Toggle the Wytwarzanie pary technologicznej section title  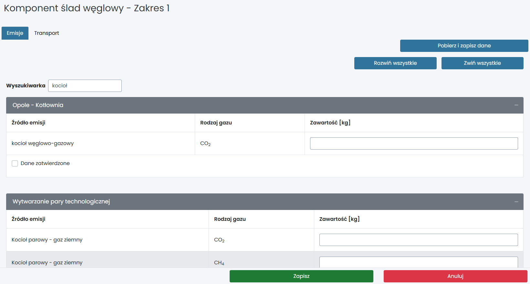coord(61,202)
